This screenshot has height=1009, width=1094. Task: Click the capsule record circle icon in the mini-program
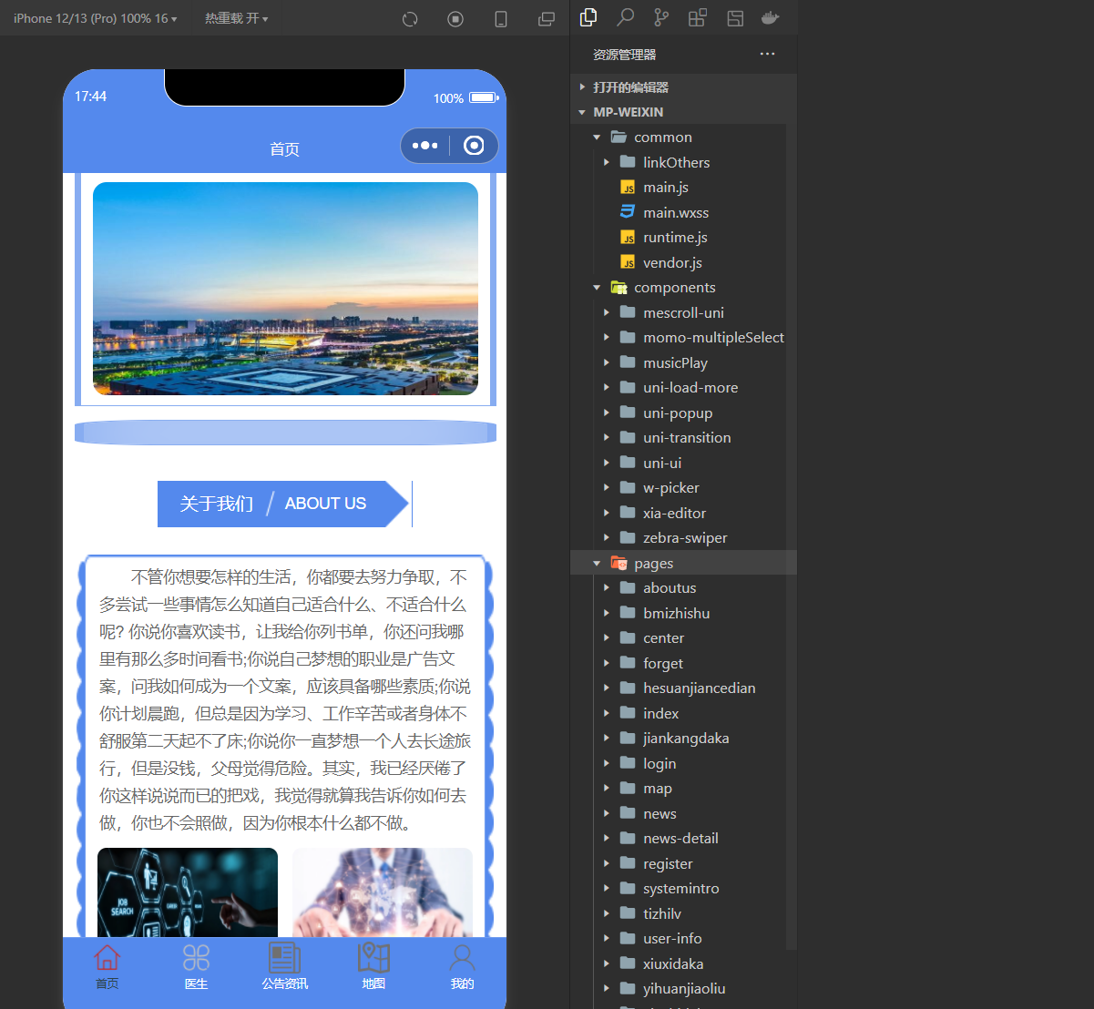point(475,145)
